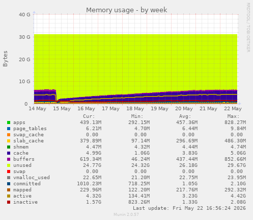Click the '10 G' axis label
The width and height of the screenshot is (253, 220).
tap(24, 82)
